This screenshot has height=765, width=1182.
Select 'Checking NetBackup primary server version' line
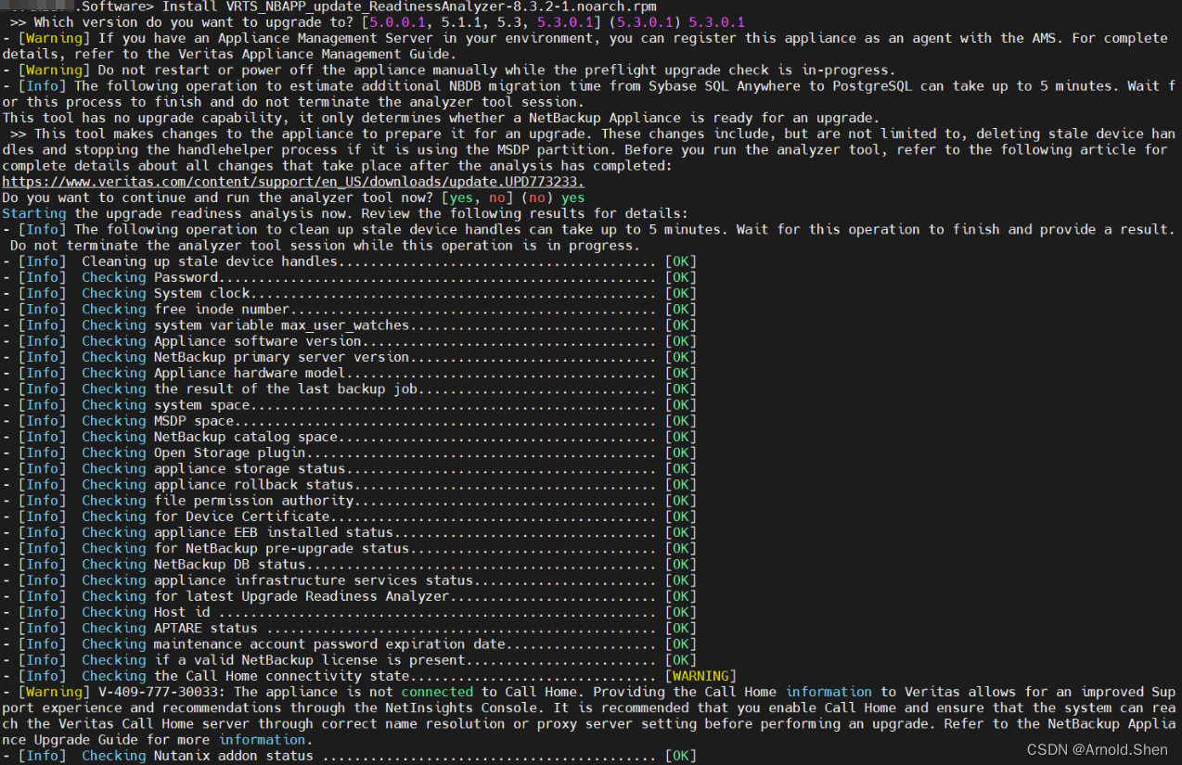349,357
